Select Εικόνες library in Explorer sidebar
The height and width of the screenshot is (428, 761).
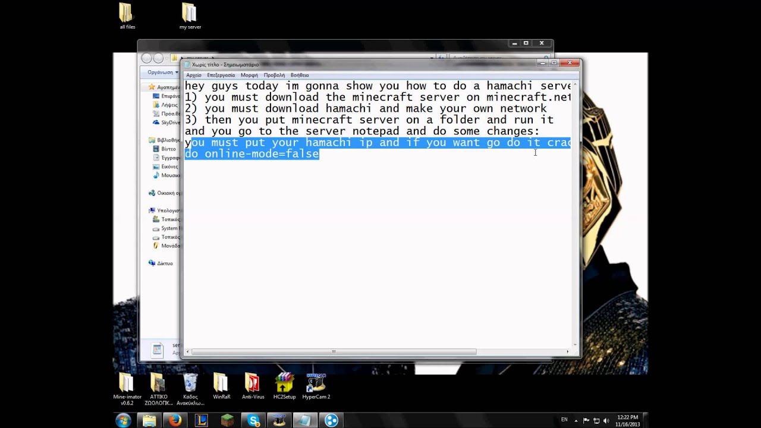click(x=166, y=166)
